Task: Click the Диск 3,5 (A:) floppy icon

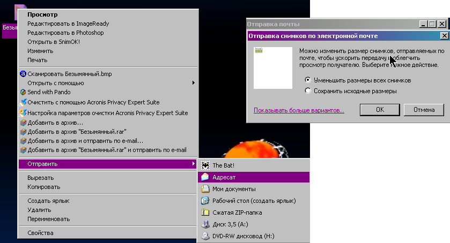Action: pyautogui.click(x=205, y=224)
